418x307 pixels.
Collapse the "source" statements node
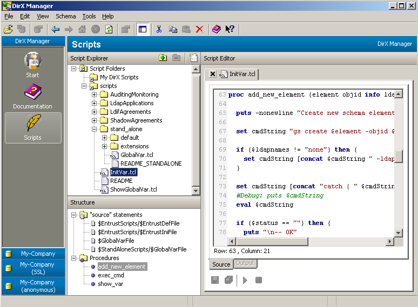point(73,215)
